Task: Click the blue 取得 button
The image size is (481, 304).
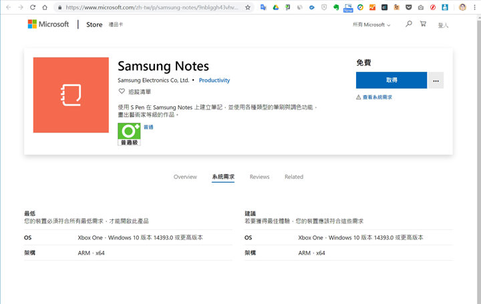Action: pos(391,80)
